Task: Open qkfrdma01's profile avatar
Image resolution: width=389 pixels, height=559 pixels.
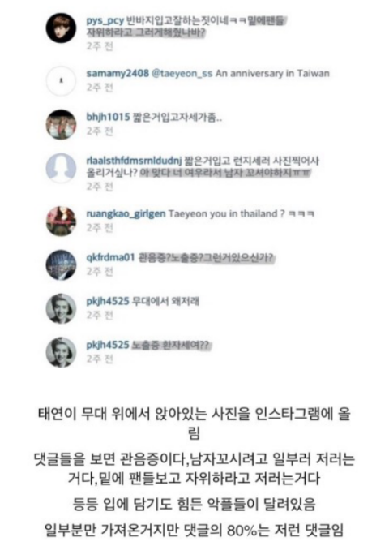Action: [x=61, y=264]
